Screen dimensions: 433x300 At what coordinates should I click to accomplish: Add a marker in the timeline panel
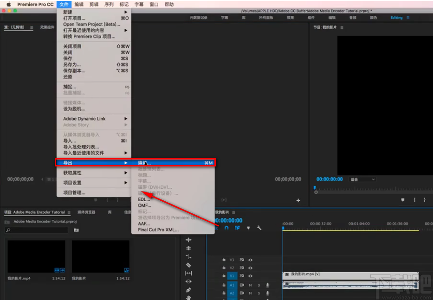pyautogui.click(x=248, y=228)
